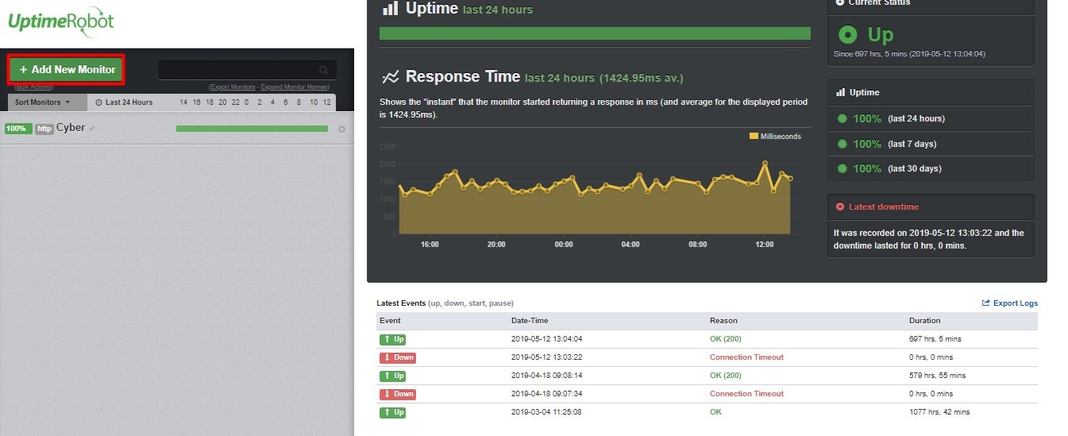Toggle the Milliseconds legend series
Viewport: 1068px width, 436px height.
[775, 137]
